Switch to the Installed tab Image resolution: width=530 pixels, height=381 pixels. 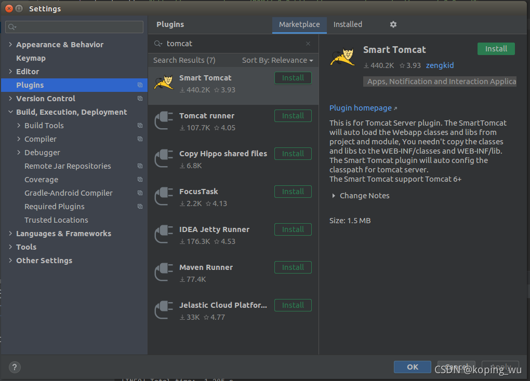tap(348, 24)
